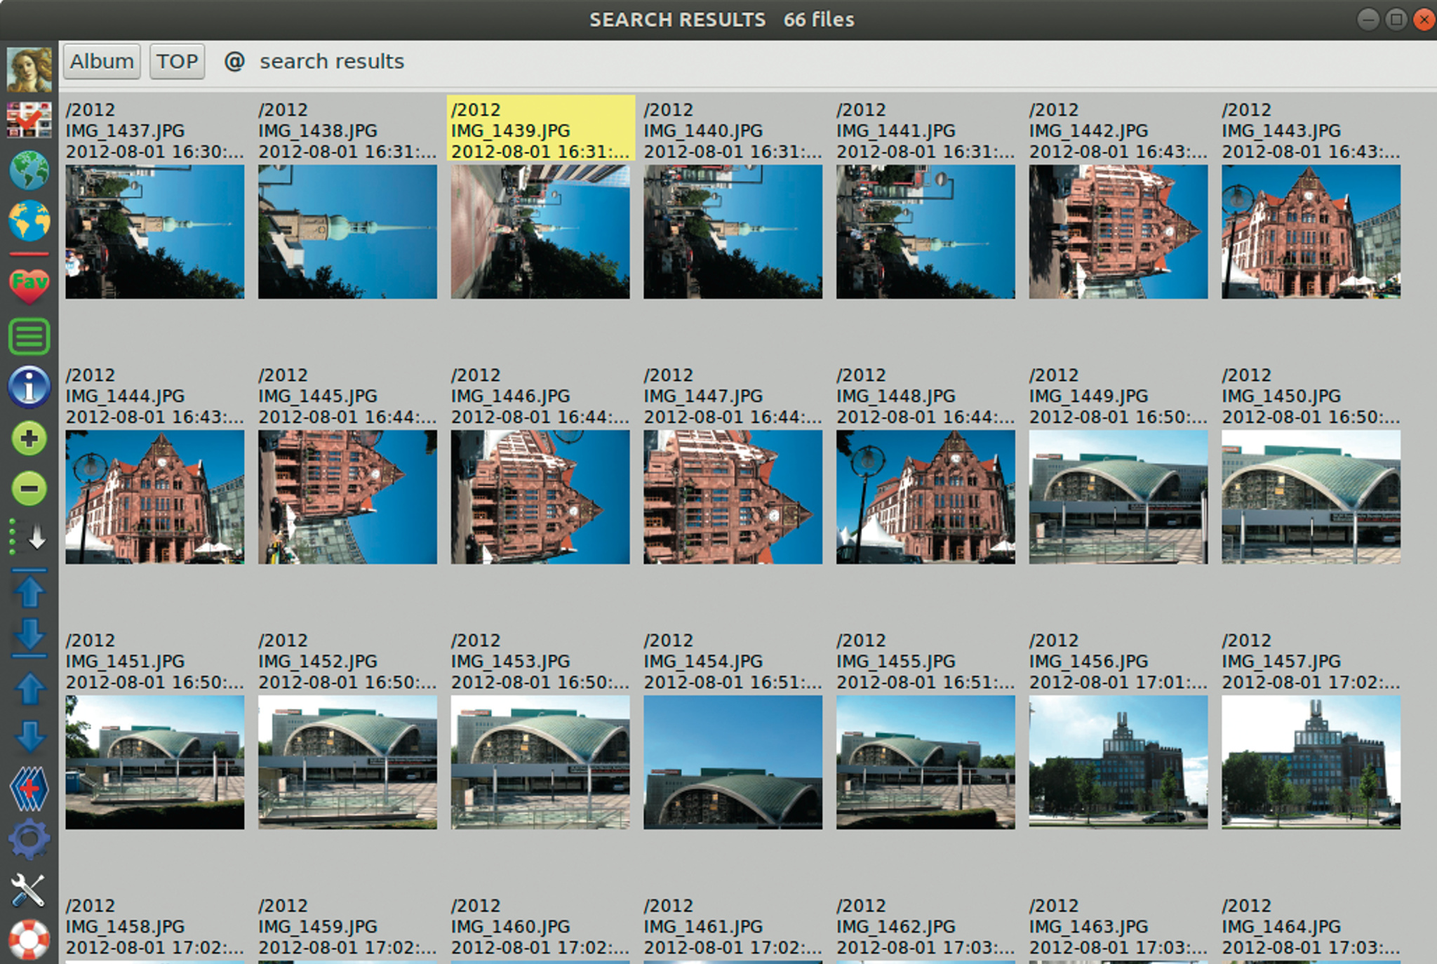
Task: Click the Venus portrait icon
Action: (x=29, y=69)
